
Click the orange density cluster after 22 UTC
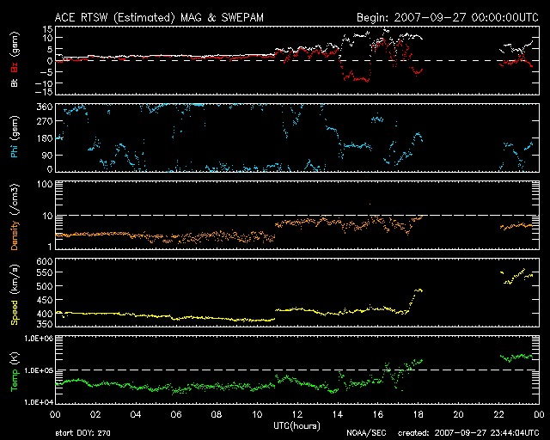click(516, 226)
